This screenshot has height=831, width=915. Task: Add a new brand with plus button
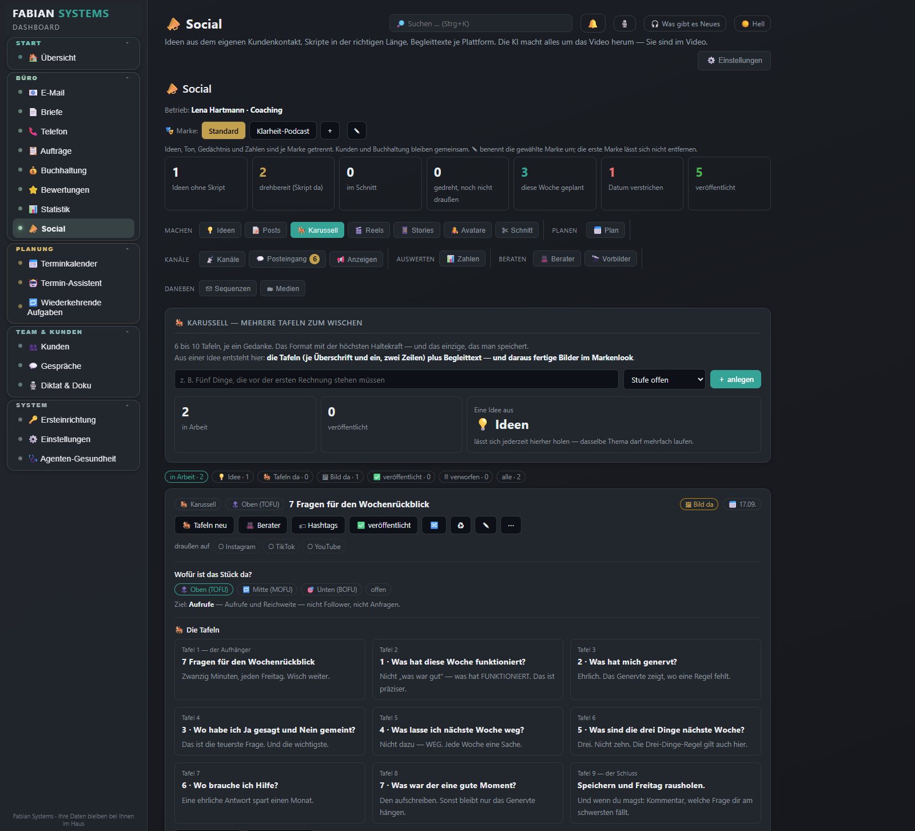click(x=330, y=130)
